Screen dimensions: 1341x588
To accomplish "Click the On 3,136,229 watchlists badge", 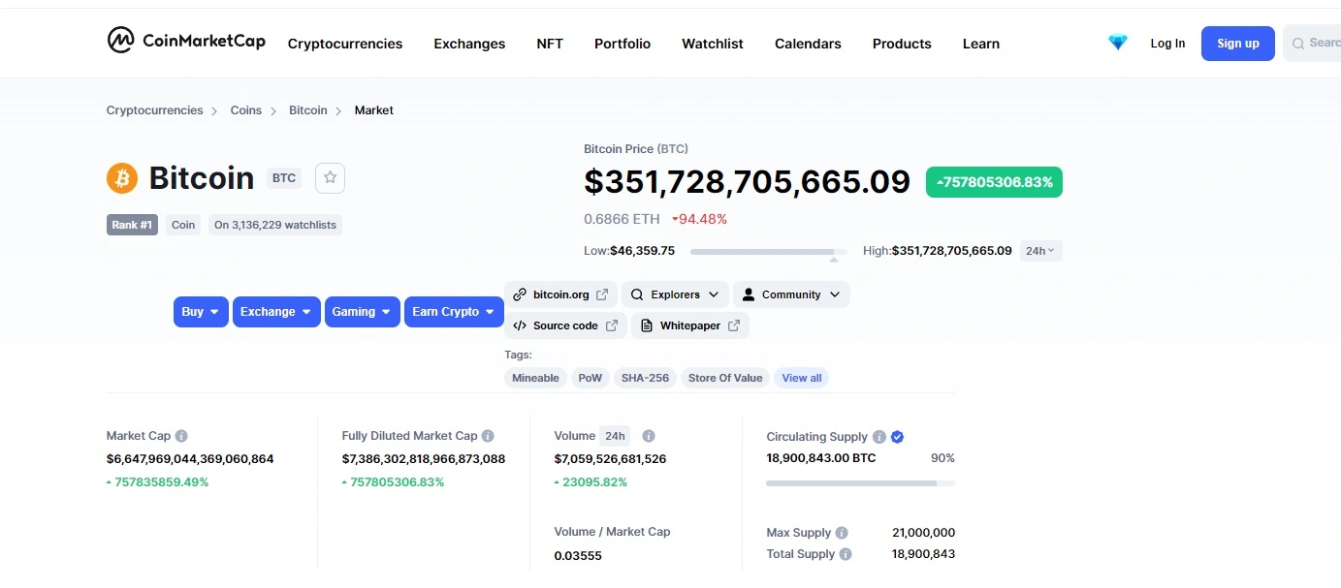I will 275,225.
